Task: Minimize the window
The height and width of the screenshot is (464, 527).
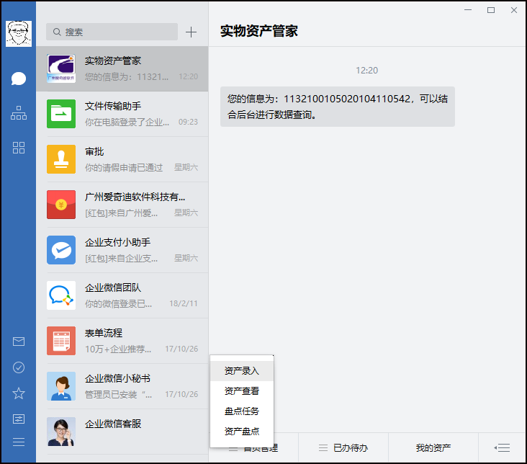Action: point(468,10)
